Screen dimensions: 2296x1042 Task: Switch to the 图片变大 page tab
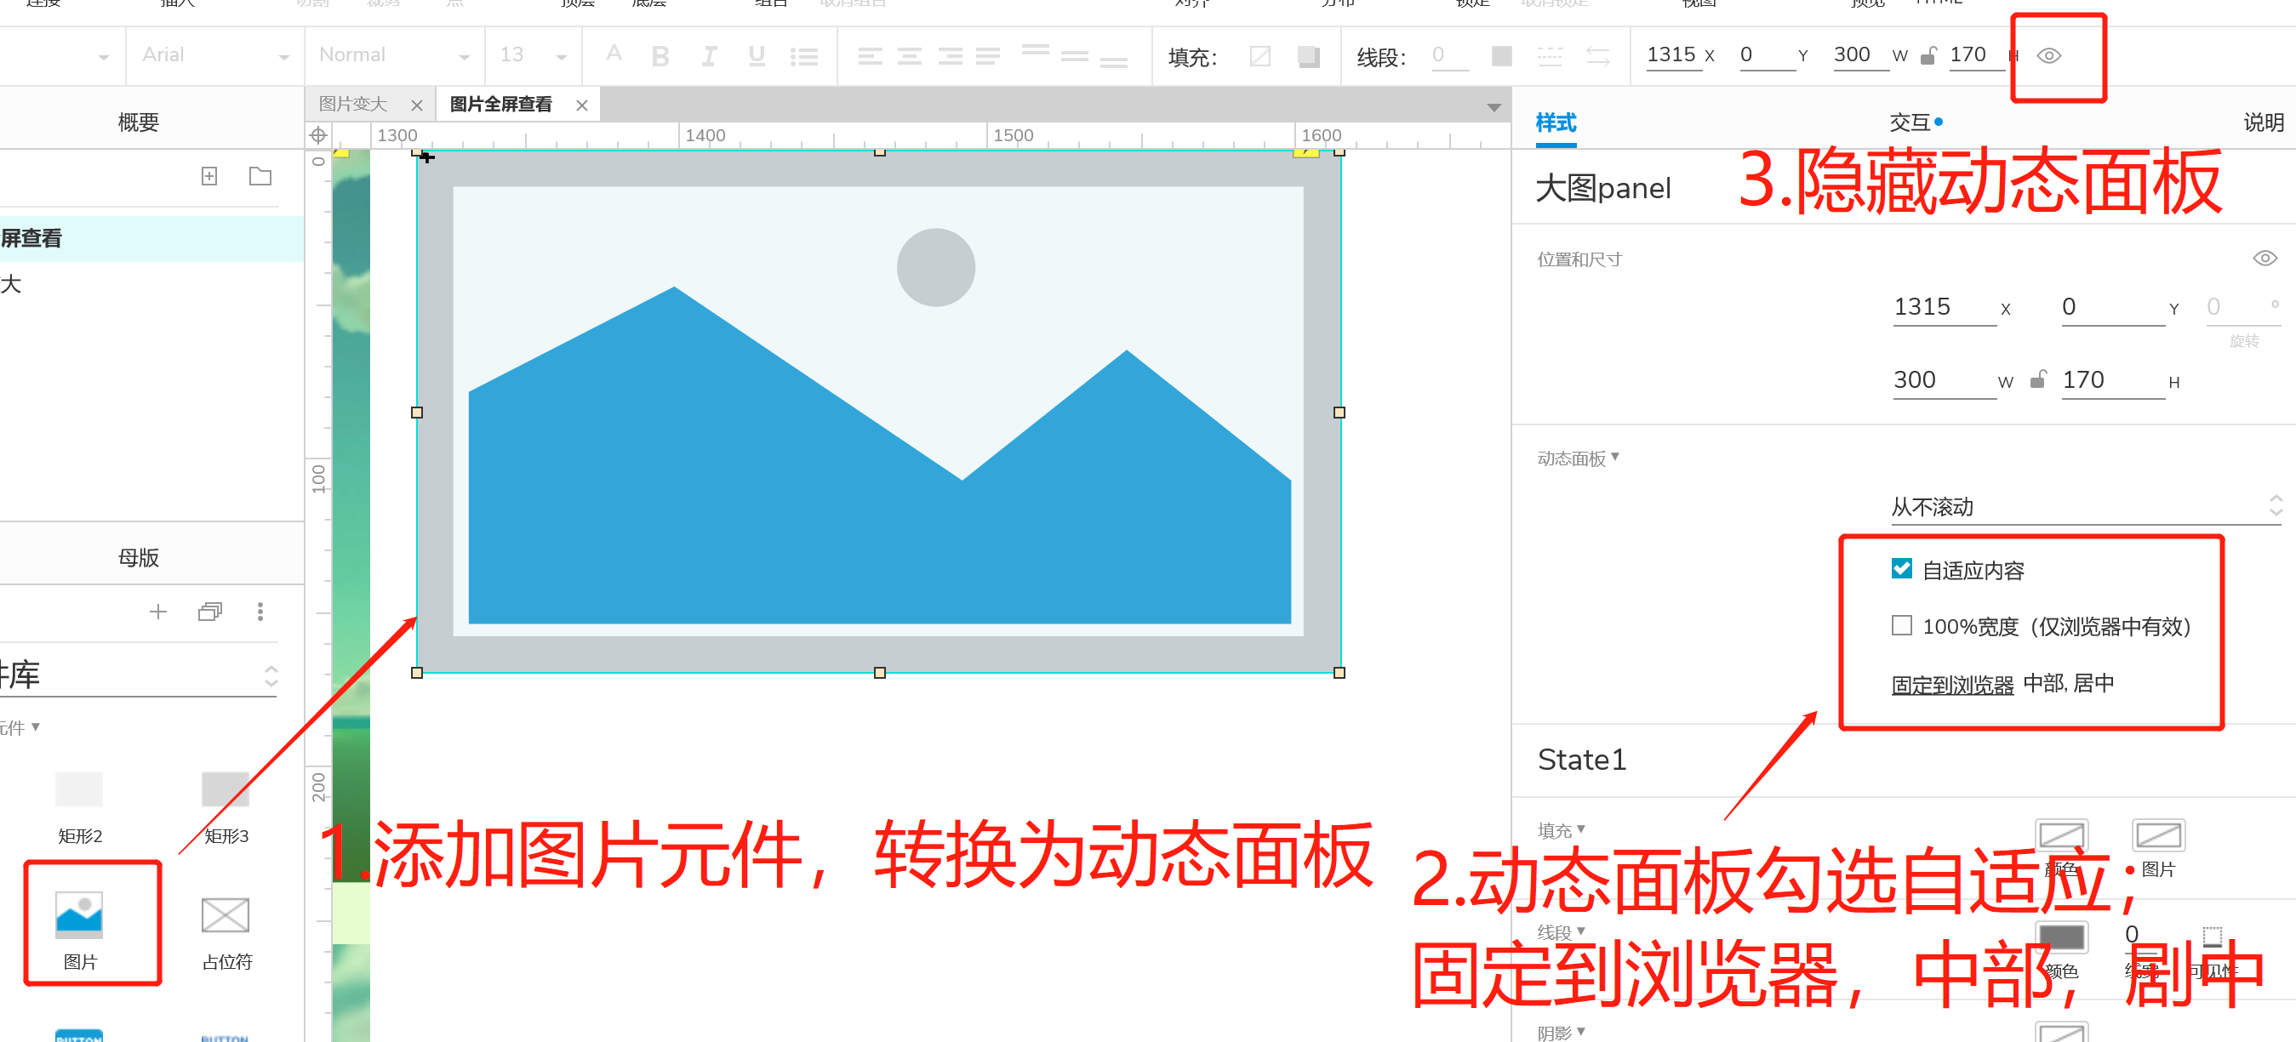pyautogui.click(x=353, y=104)
